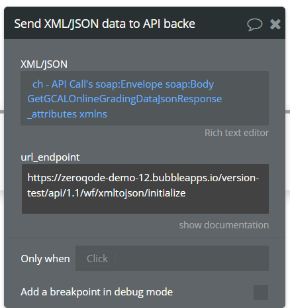Click the 'Click' placeholder in Only when
Image resolution: width=290 pixels, height=308 pixels.
(97, 258)
